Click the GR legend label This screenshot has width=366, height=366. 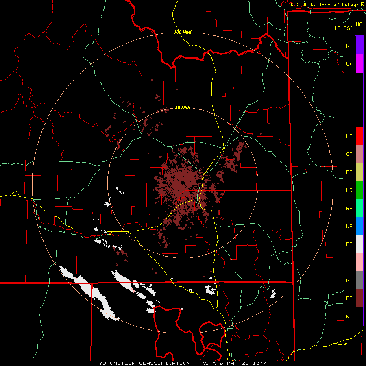point(349,154)
